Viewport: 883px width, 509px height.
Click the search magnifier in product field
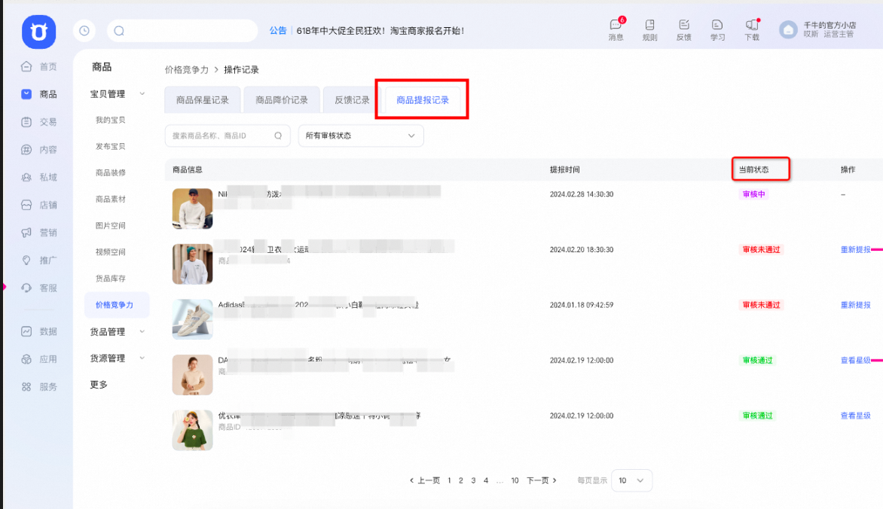pos(278,136)
